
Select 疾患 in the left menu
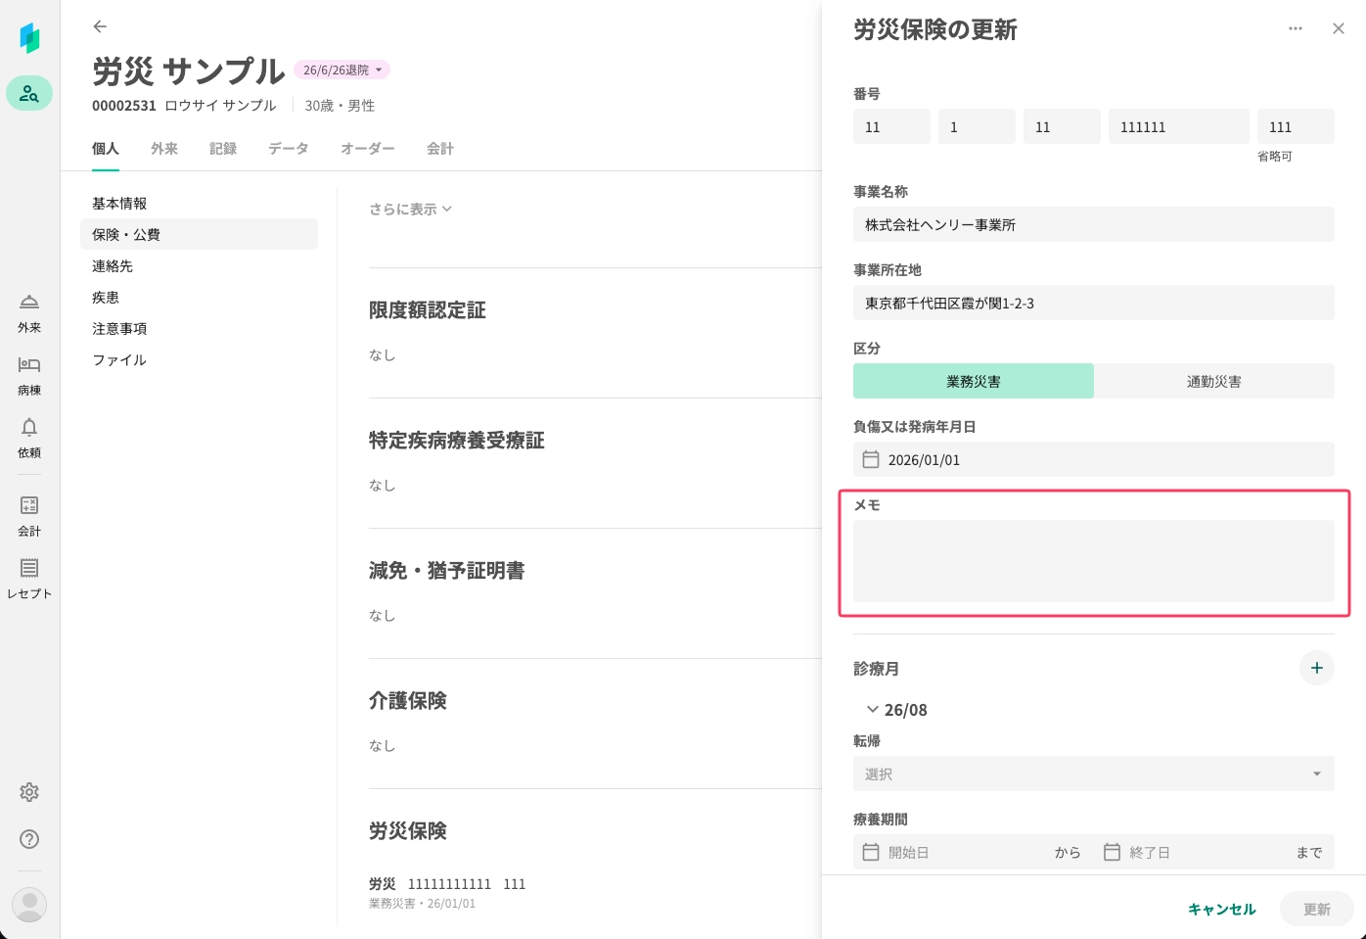click(x=199, y=297)
